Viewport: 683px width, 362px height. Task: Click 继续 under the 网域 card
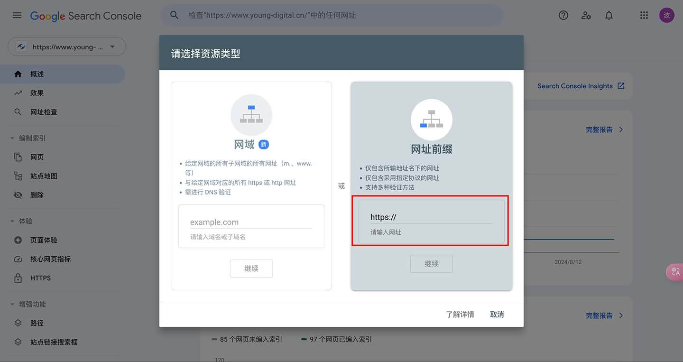coord(251,269)
